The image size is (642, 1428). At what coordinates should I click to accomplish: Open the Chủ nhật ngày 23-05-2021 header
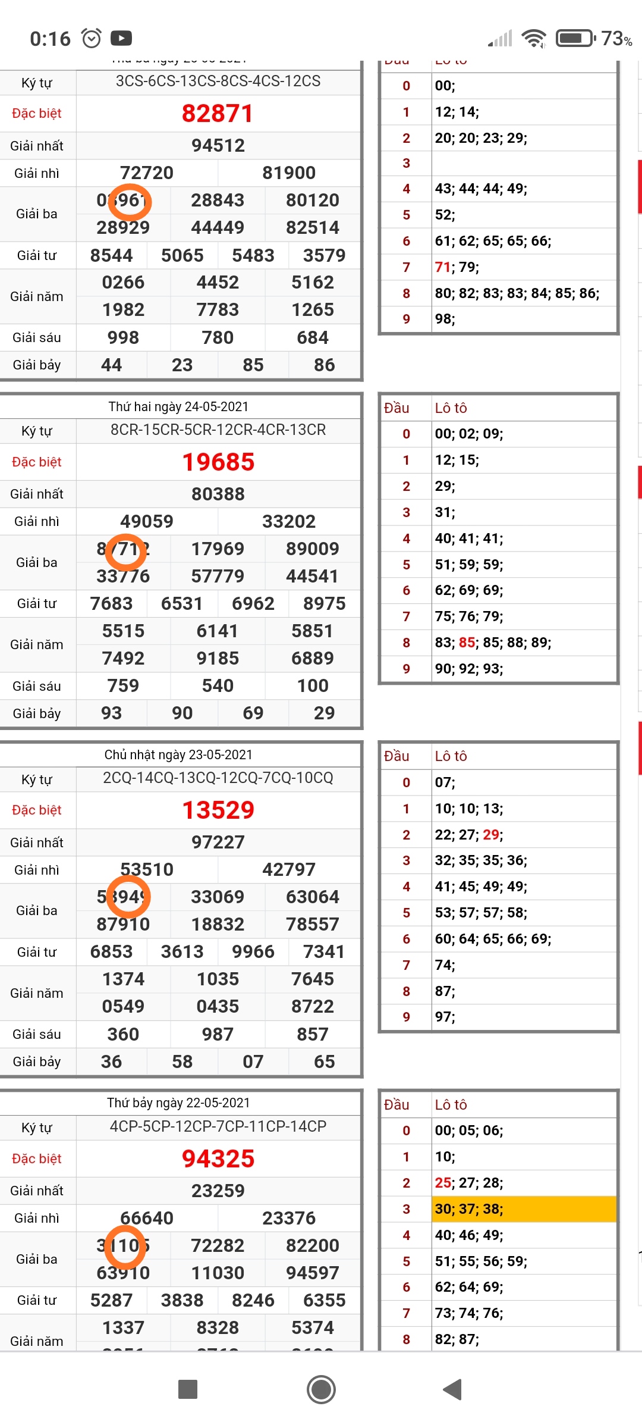tap(178, 754)
